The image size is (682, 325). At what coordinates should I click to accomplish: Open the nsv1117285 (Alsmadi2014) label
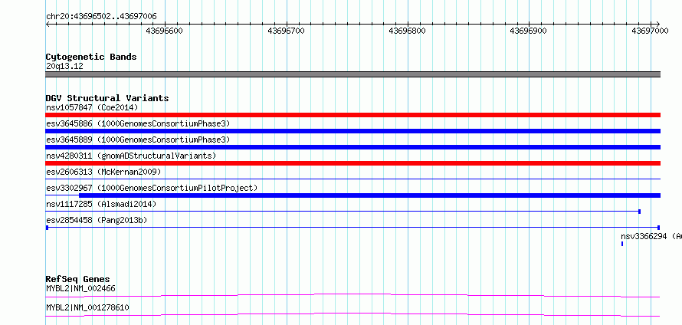pyautogui.click(x=101, y=204)
